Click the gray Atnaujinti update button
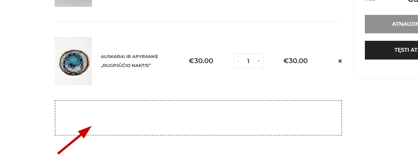This screenshot has width=418, height=164. click(x=391, y=24)
